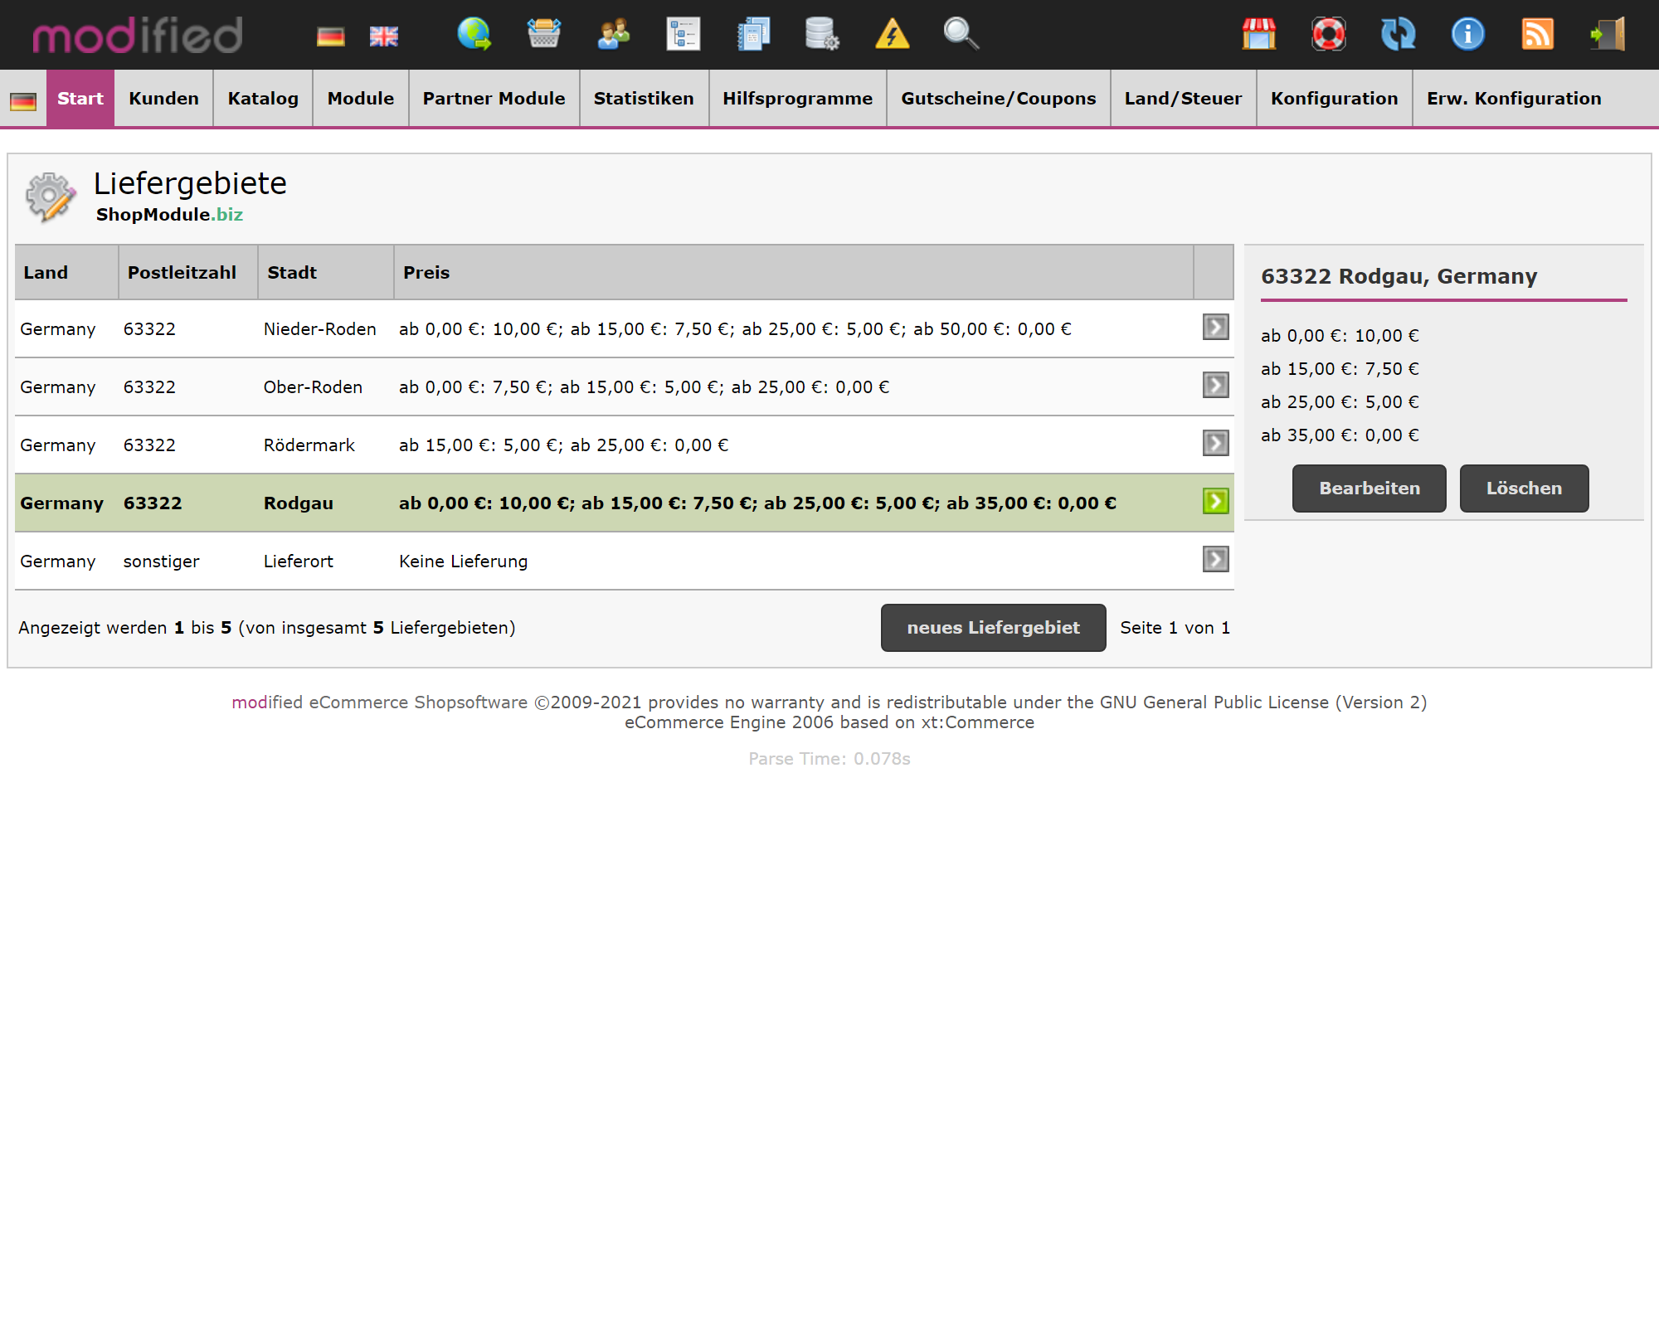Select Nieder-Roden row arrow button
The height and width of the screenshot is (1327, 1659).
[1215, 328]
